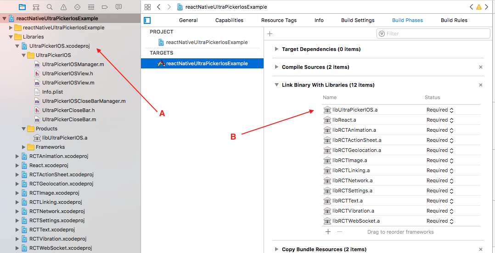Change libUltraPickerIOS.a Required status
The width and height of the screenshot is (495, 253).
click(440, 110)
